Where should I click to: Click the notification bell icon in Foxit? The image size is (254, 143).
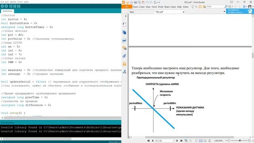pos(244,7)
